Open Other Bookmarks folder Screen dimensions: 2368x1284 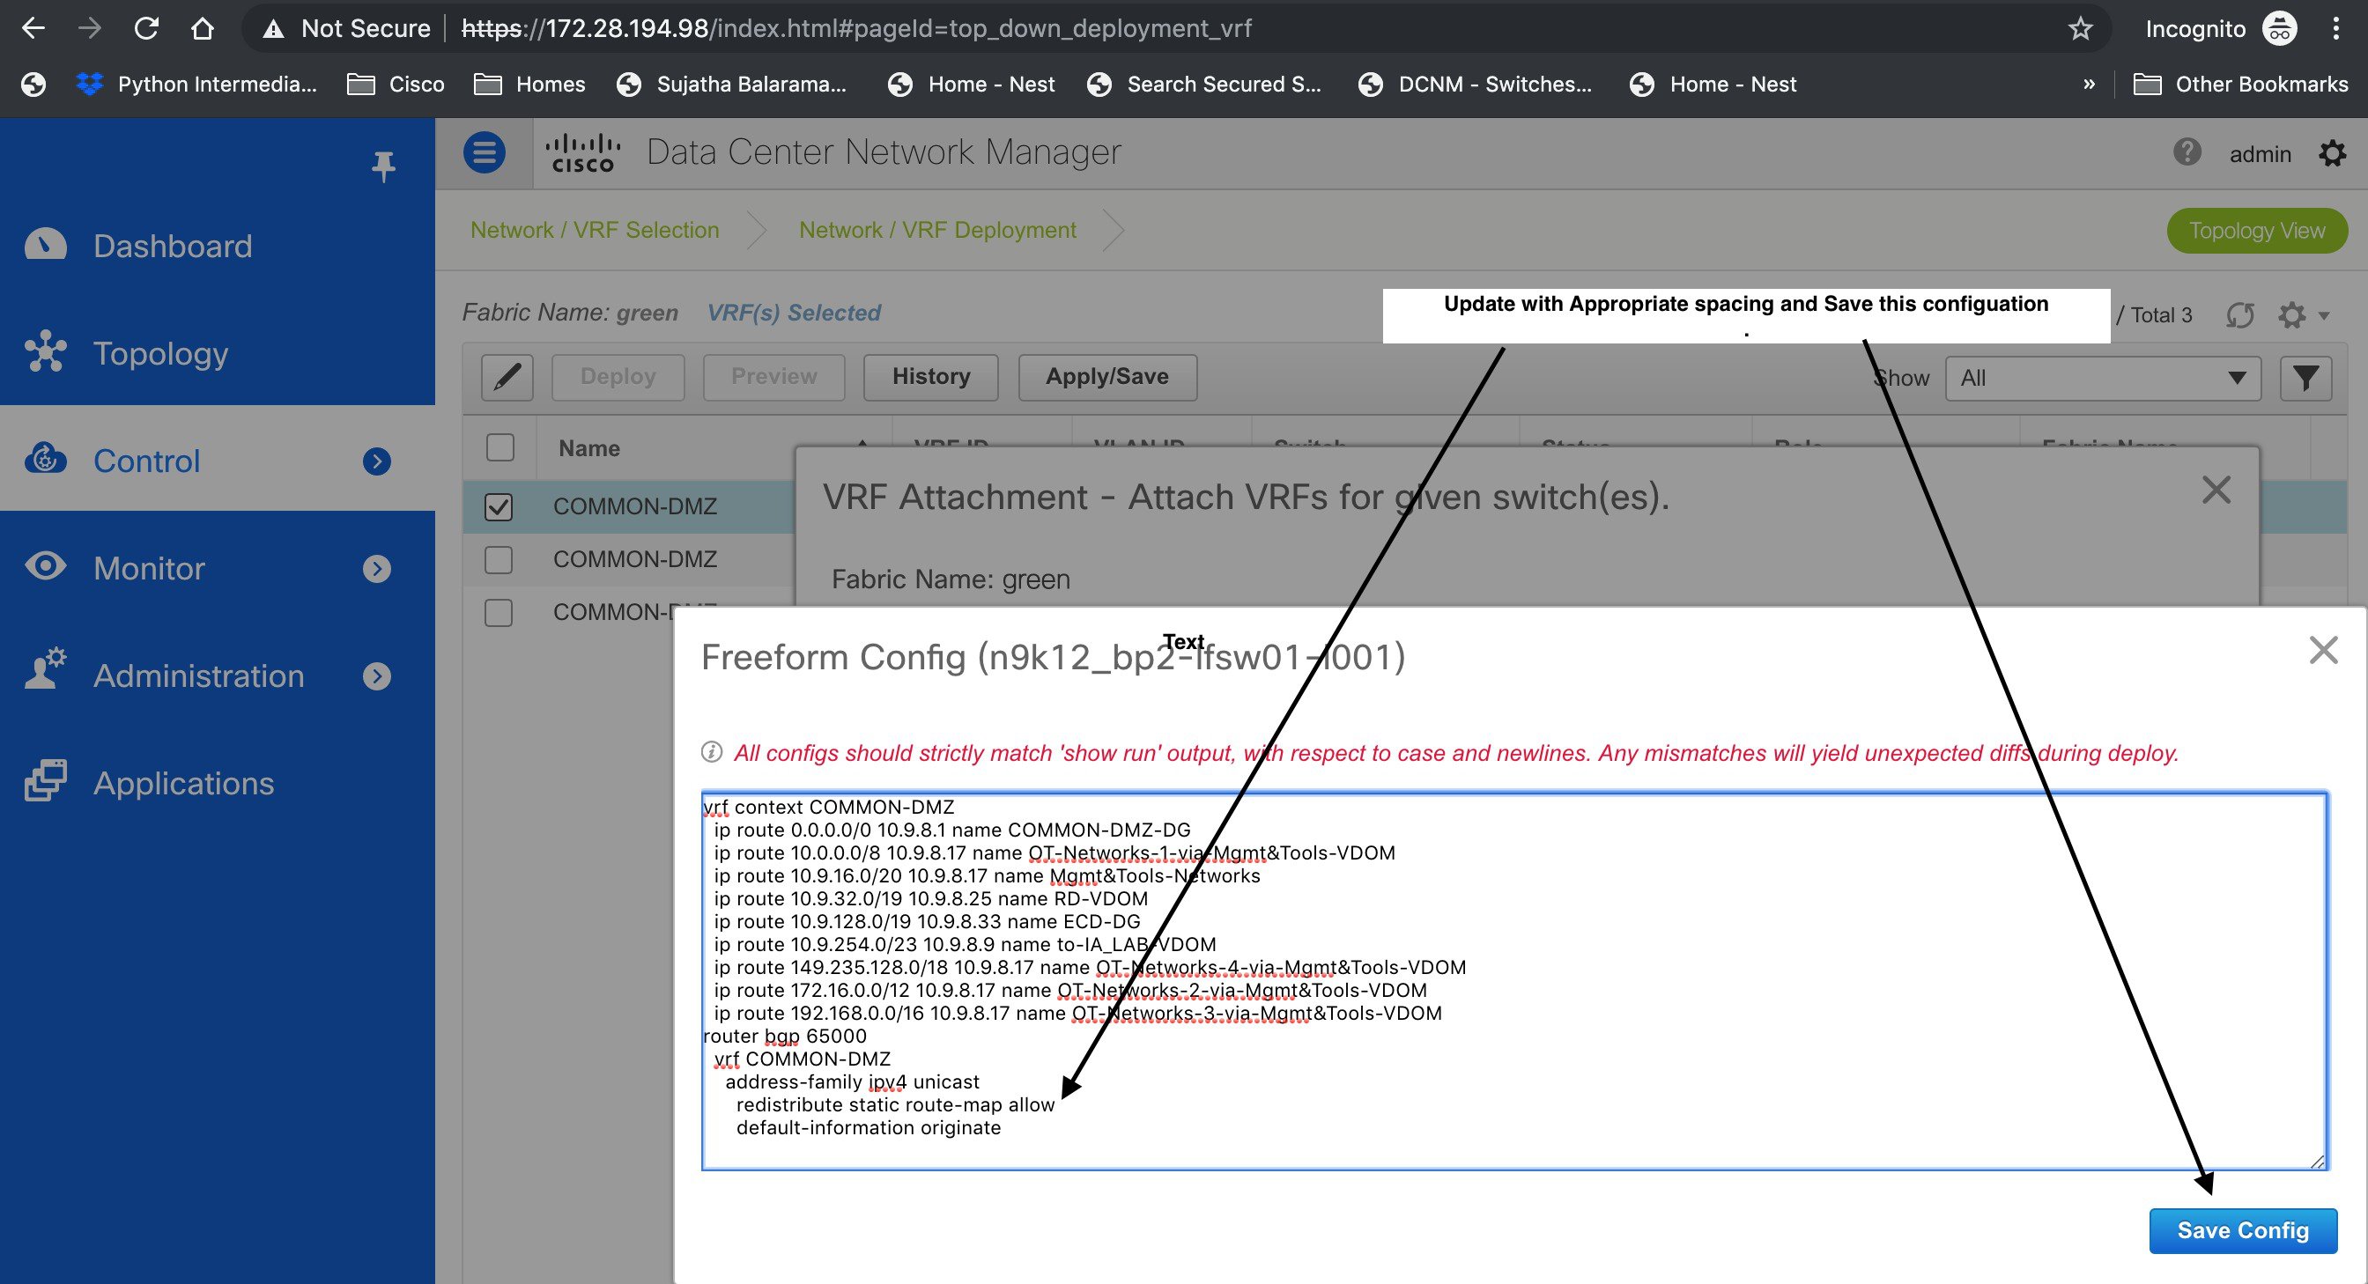pyautogui.click(x=2240, y=85)
